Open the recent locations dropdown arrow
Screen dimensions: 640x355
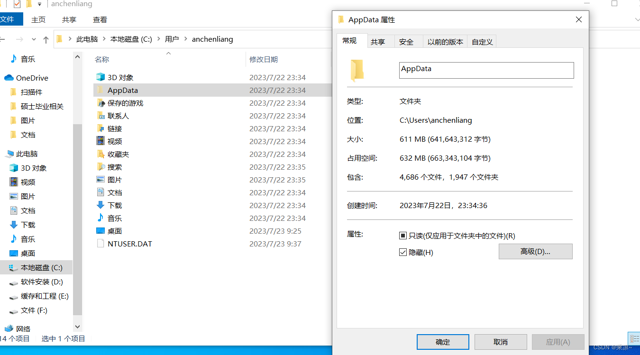pos(33,39)
